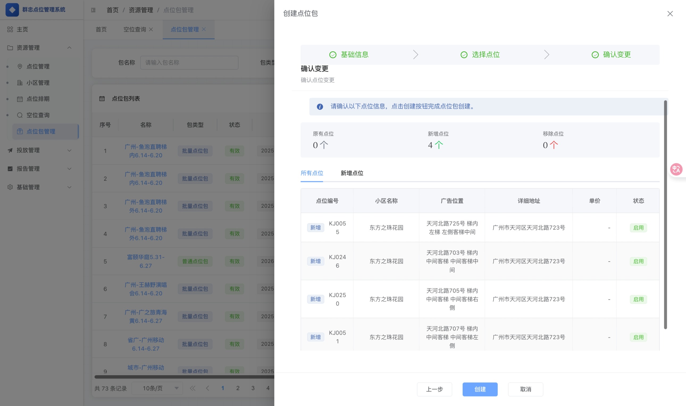
Task: Click the floating translation icon on the right
Action: click(676, 169)
